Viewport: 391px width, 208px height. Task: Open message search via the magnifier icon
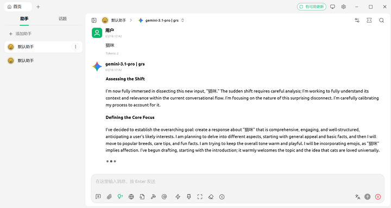[x=382, y=21]
